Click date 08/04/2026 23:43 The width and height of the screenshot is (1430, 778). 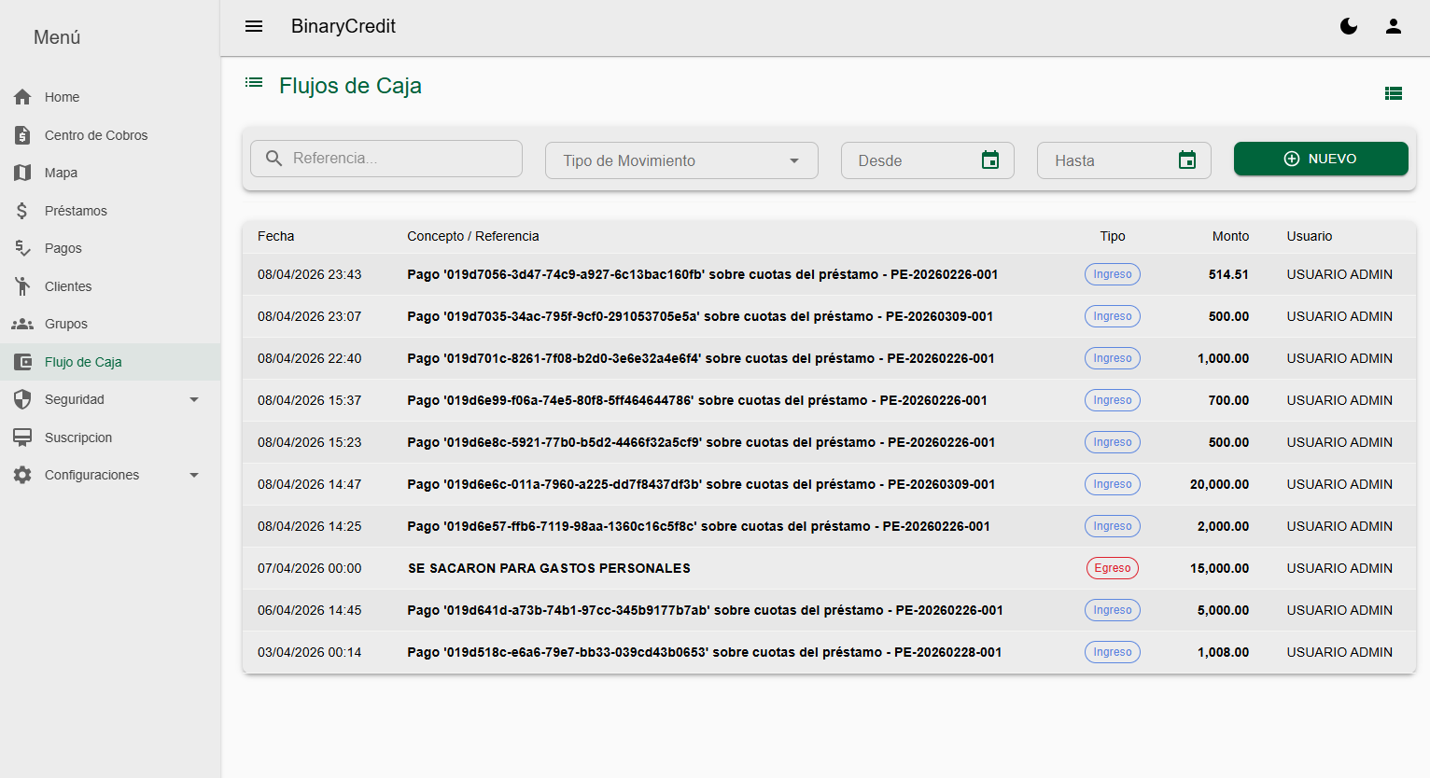(309, 274)
